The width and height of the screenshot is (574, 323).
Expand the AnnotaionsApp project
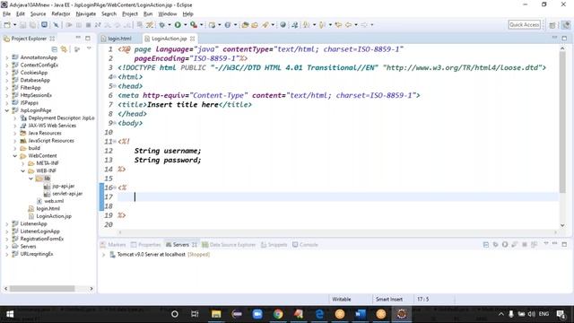[x=6, y=57]
